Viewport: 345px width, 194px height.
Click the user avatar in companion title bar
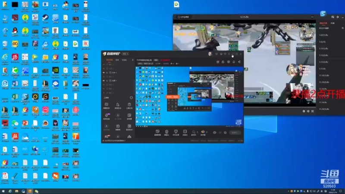point(210,53)
